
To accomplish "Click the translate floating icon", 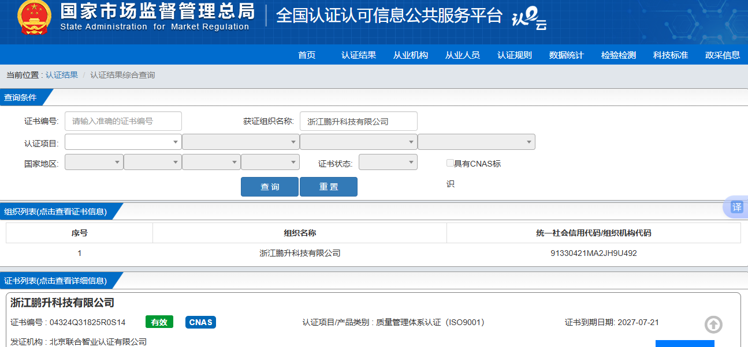I will (736, 207).
